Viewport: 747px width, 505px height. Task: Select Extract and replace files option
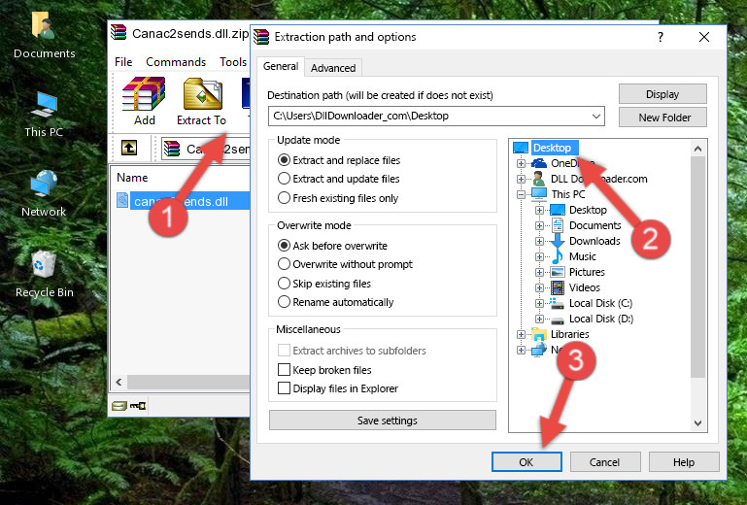pyautogui.click(x=284, y=160)
